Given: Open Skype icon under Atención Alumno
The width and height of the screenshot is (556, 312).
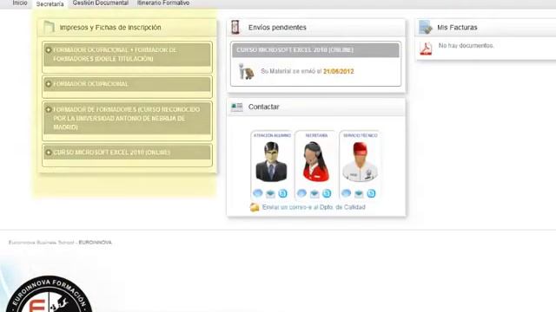Looking at the screenshot, I should point(282,193).
